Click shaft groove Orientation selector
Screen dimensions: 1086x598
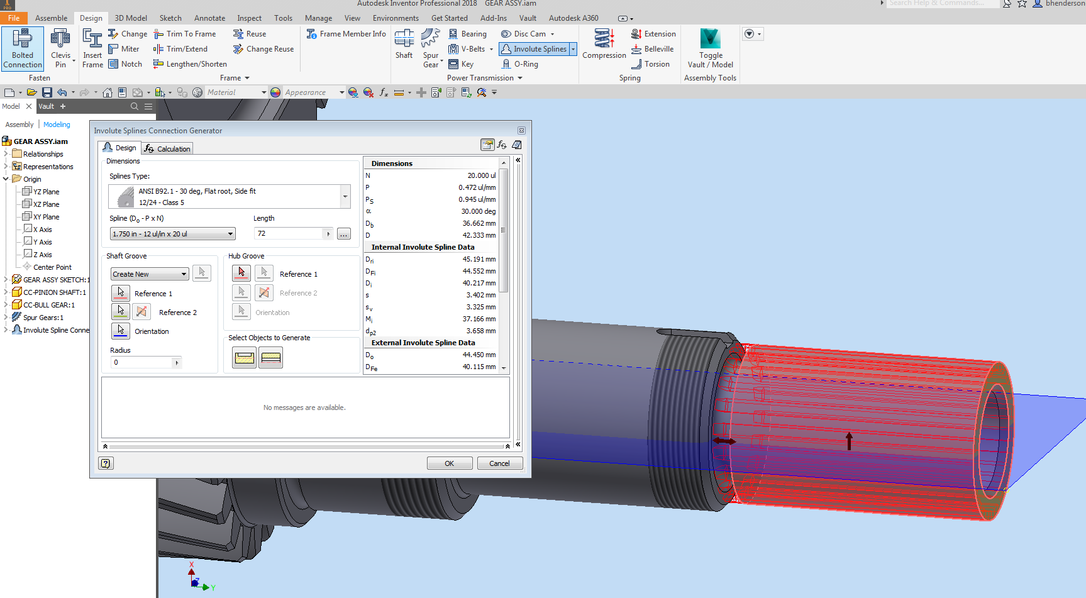point(121,330)
